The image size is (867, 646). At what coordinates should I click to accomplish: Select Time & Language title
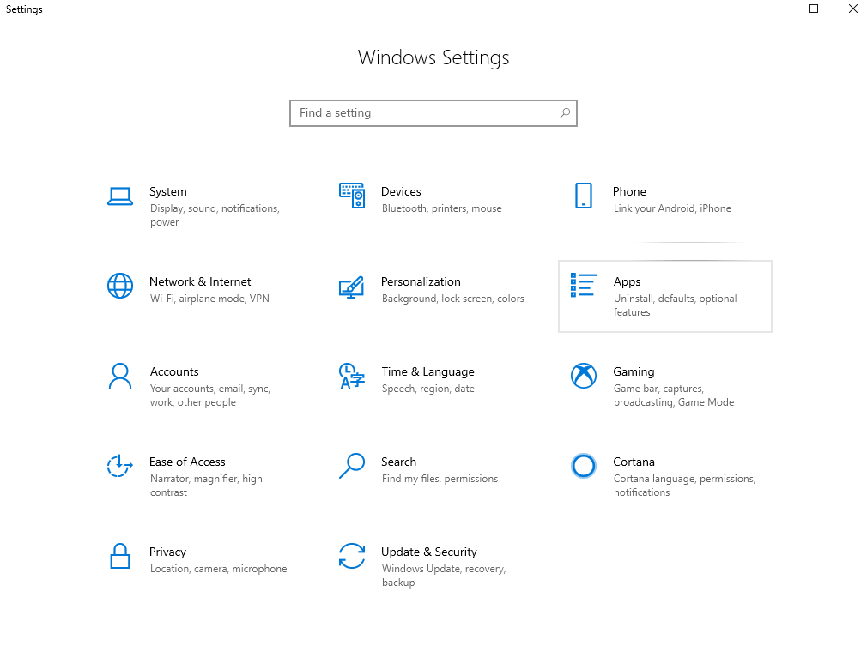[x=428, y=372]
